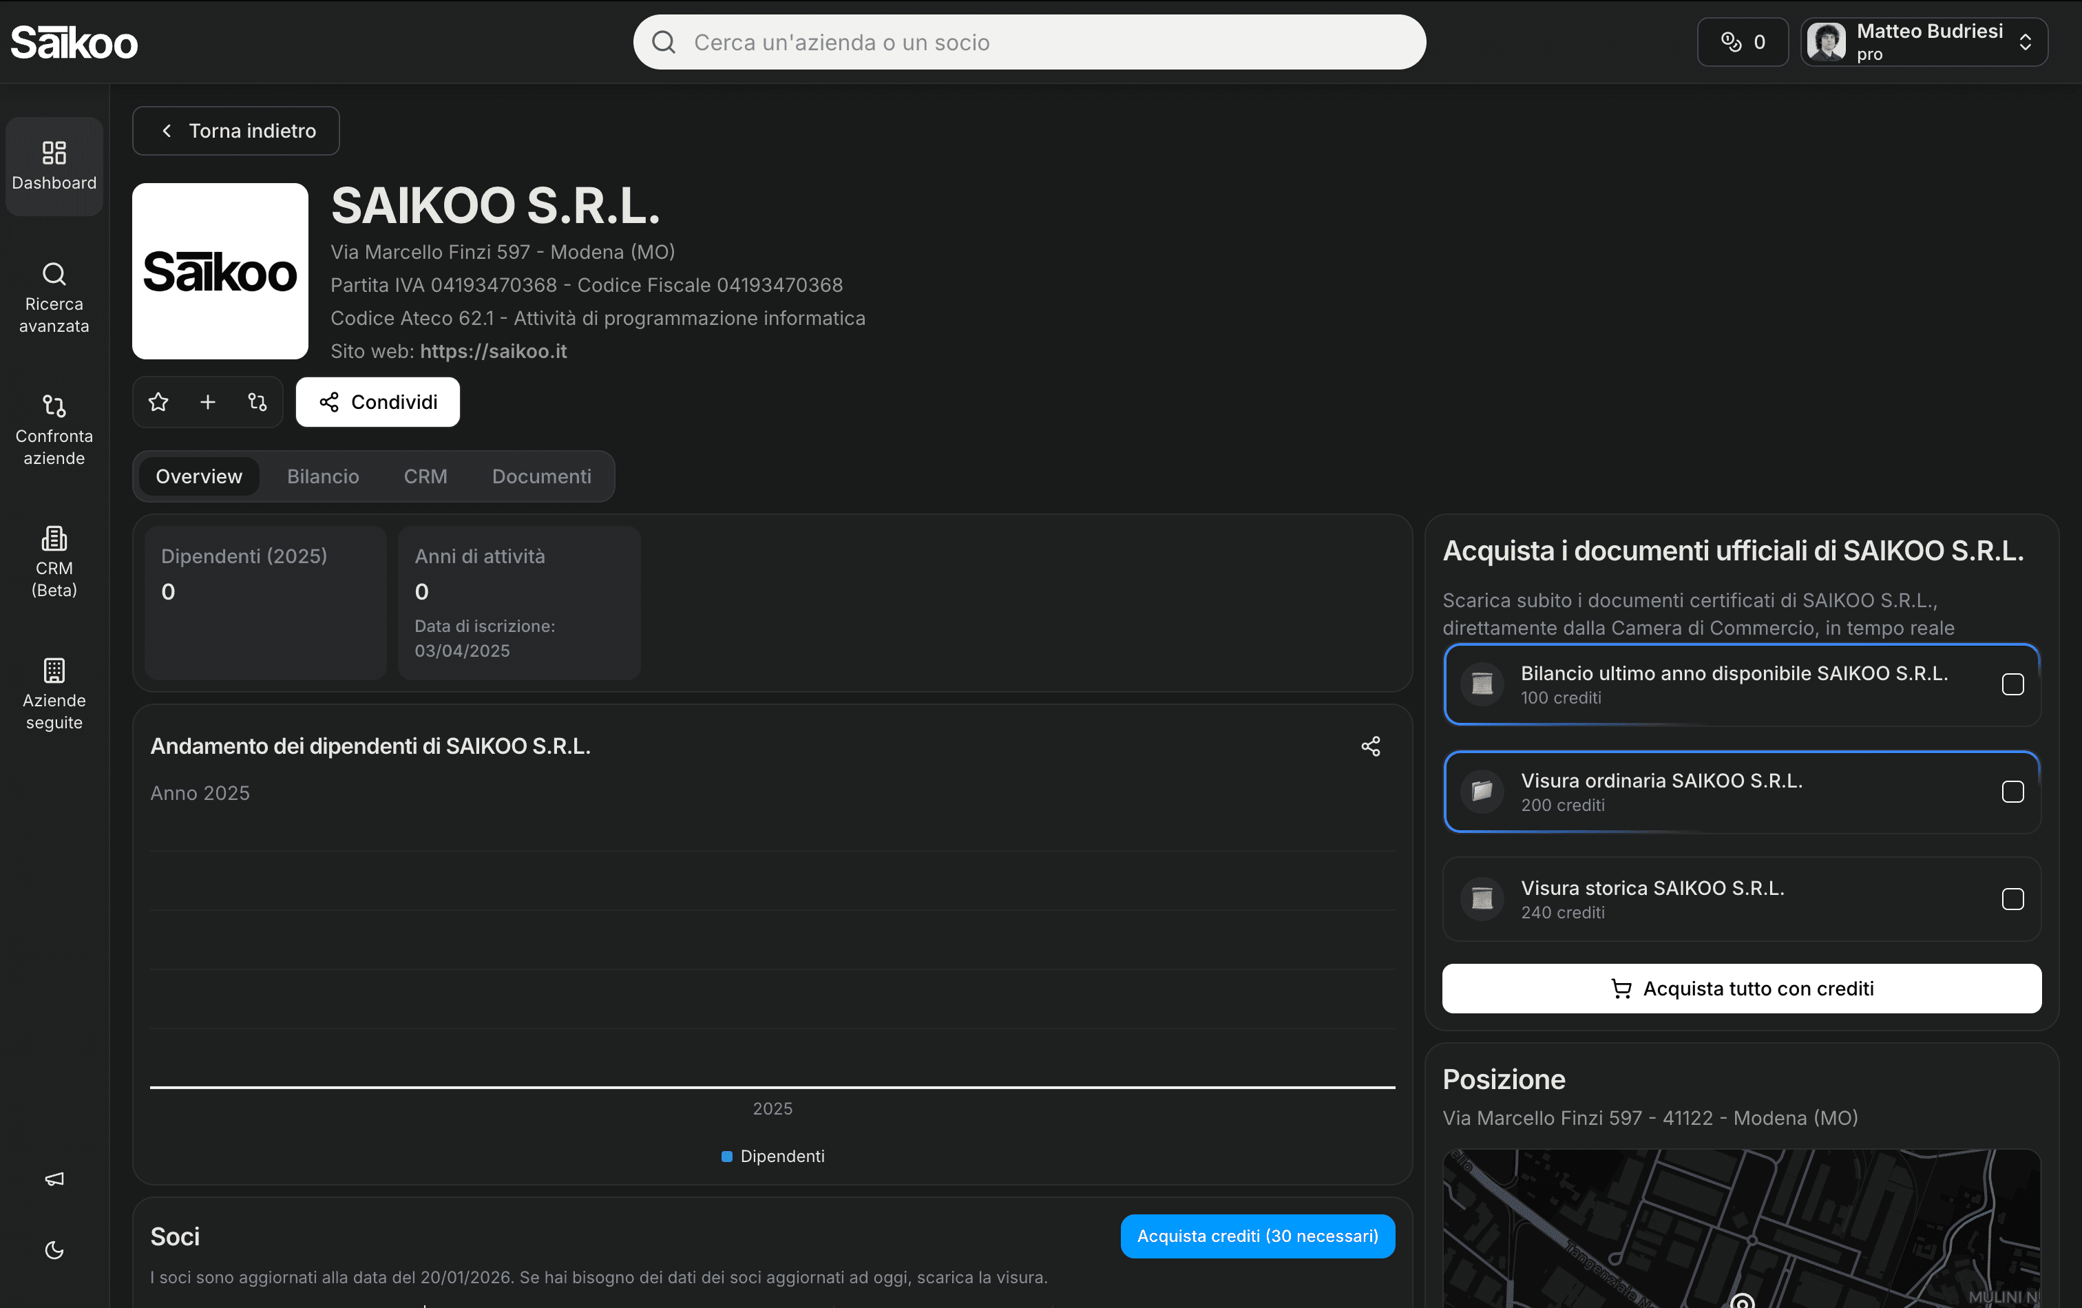The image size is (2082, 1308).
Task: Buy all documents with Acquista tutto con crediti
Action: (x=1742, y=989)
